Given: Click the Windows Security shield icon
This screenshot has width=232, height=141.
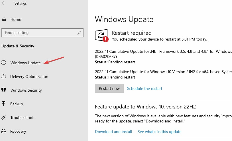Looking at the screenshot, I should pyautogui.click(x=4, y=90).
